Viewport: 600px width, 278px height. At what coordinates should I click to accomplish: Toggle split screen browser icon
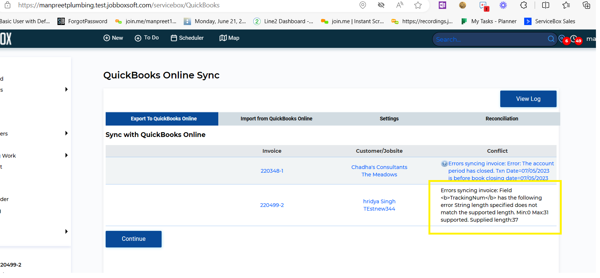pyautogui.click(x=546, y=5)
